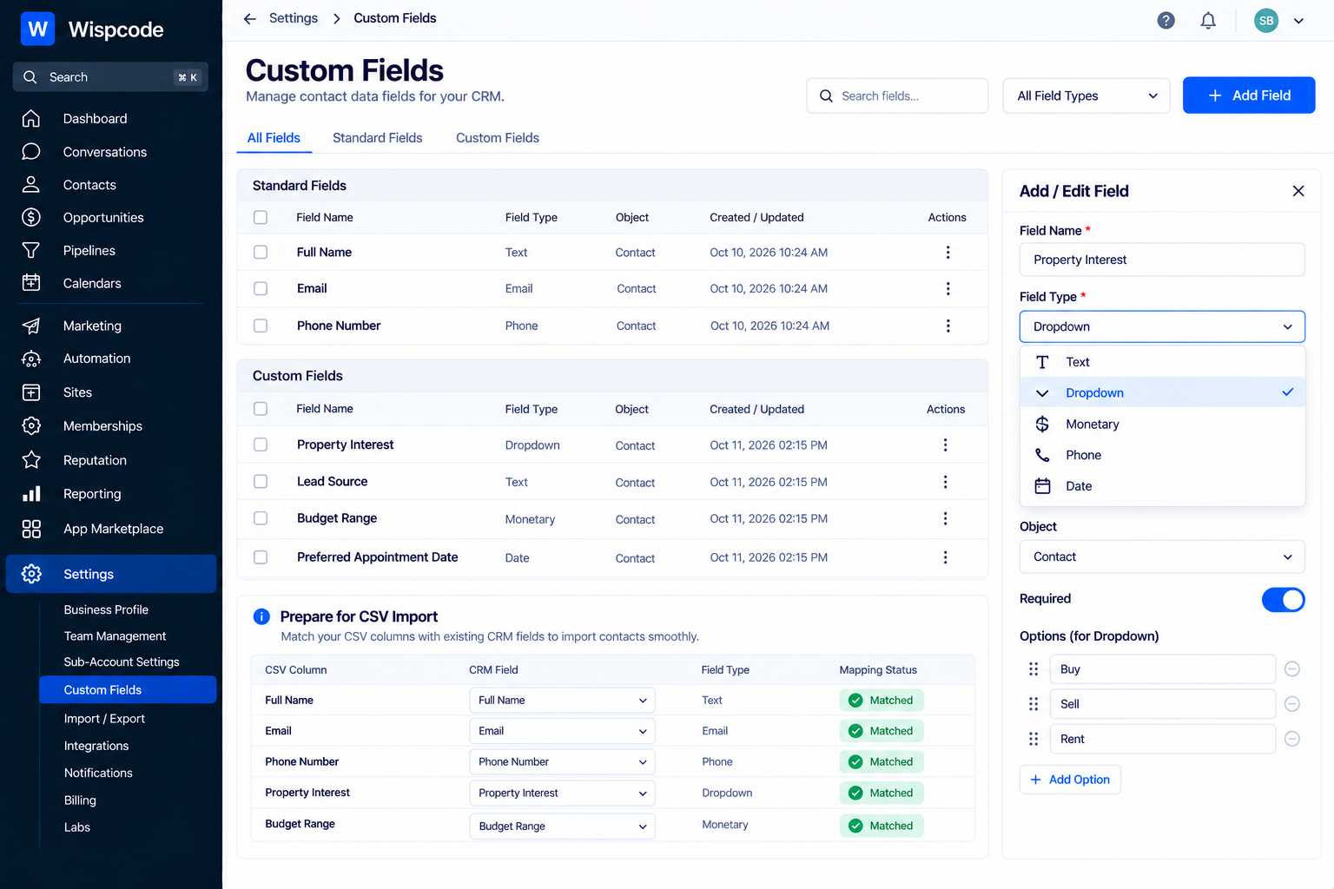Click the Add Option button

[1070, 780]
